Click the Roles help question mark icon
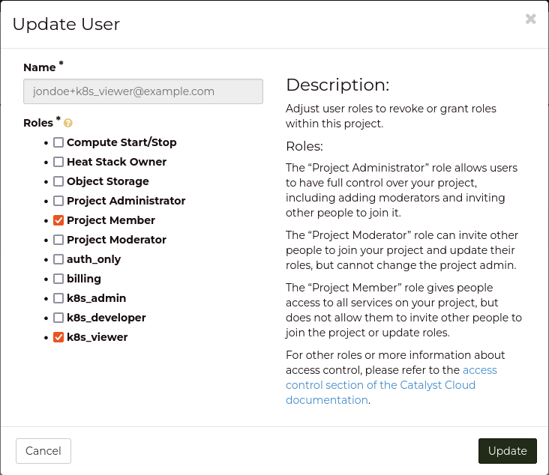Screen dimensions: 549x475 (68, 123)
